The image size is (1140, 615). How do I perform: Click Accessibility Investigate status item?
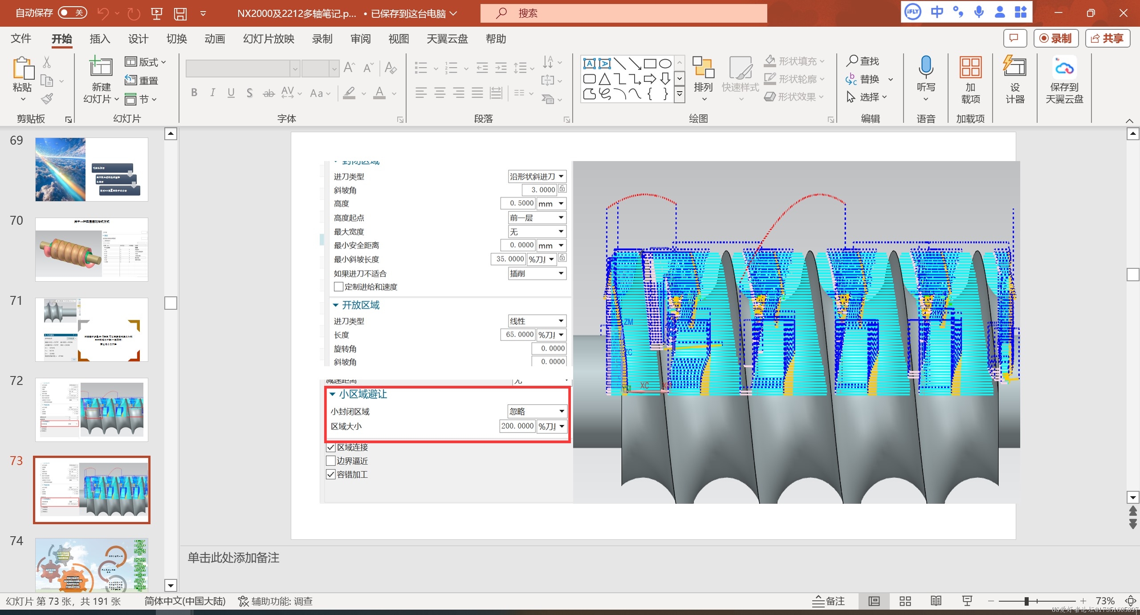click(x=275, y=601)
